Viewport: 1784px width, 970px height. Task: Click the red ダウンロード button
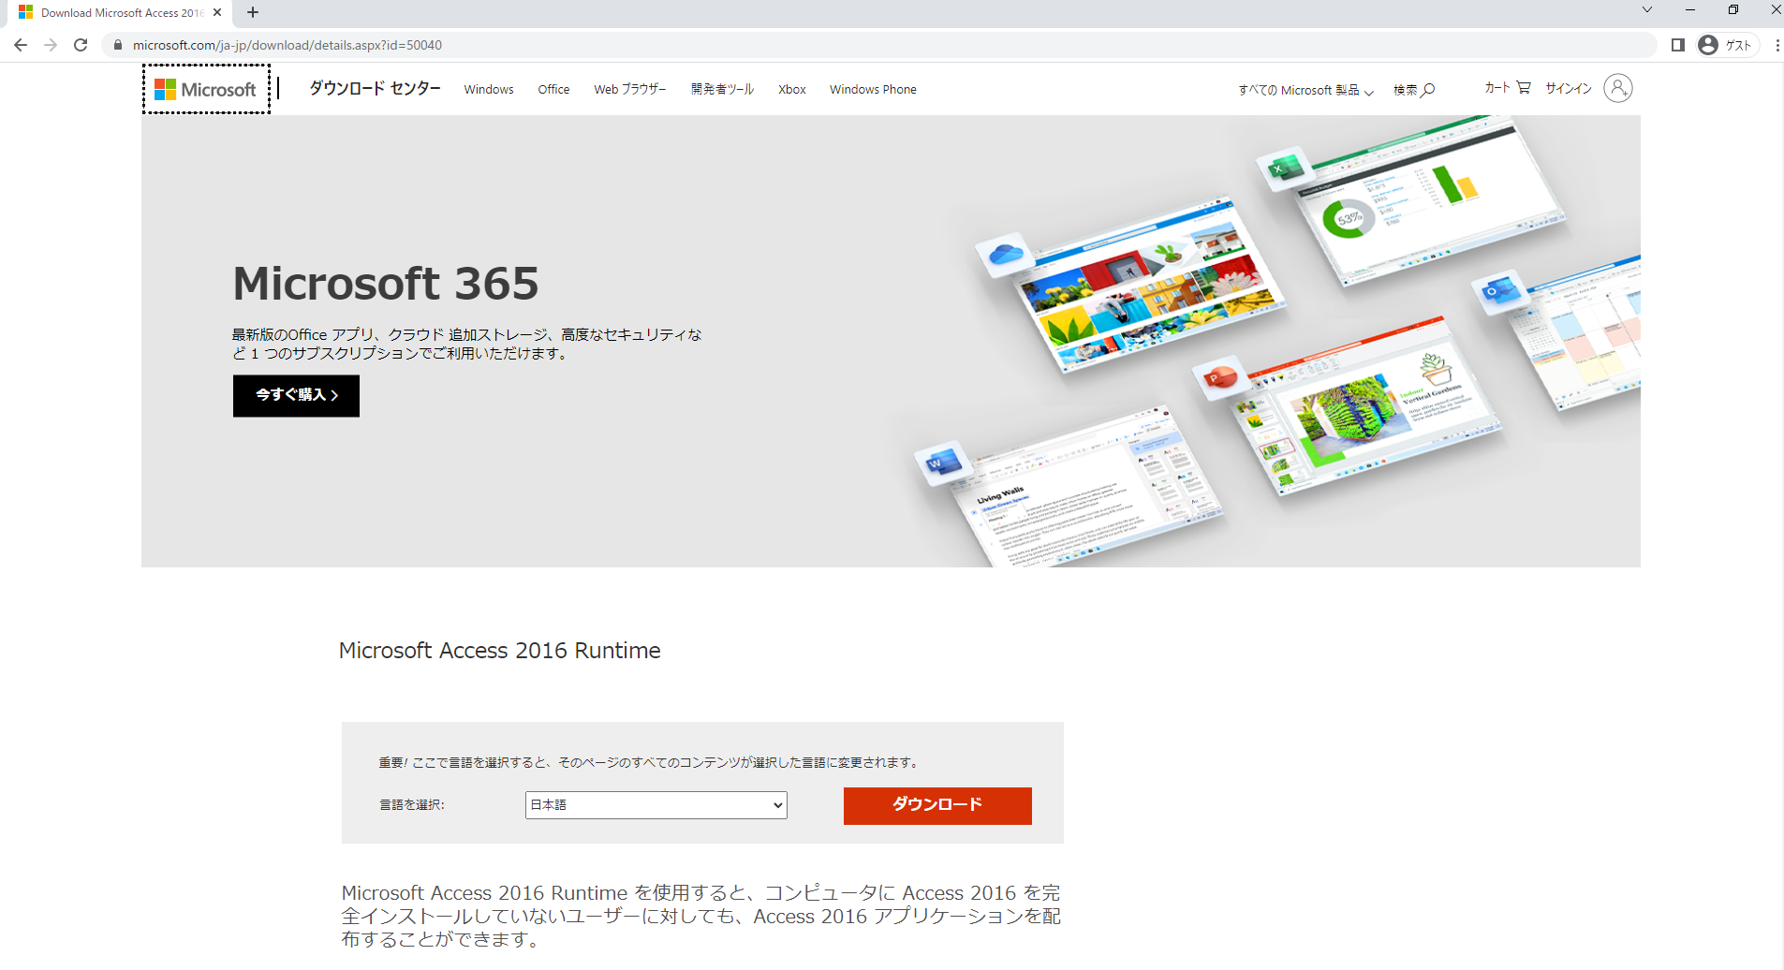pos(937,805)
